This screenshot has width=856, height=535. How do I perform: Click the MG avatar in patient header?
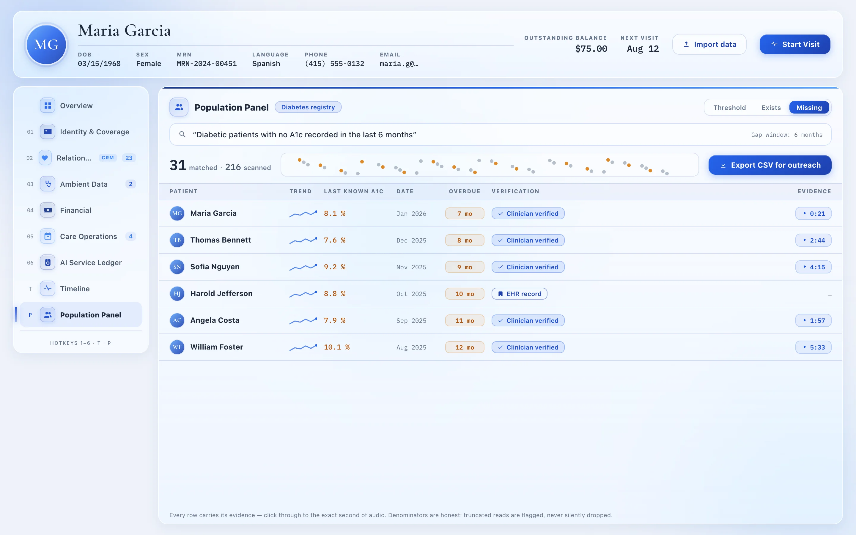[47, 45]
